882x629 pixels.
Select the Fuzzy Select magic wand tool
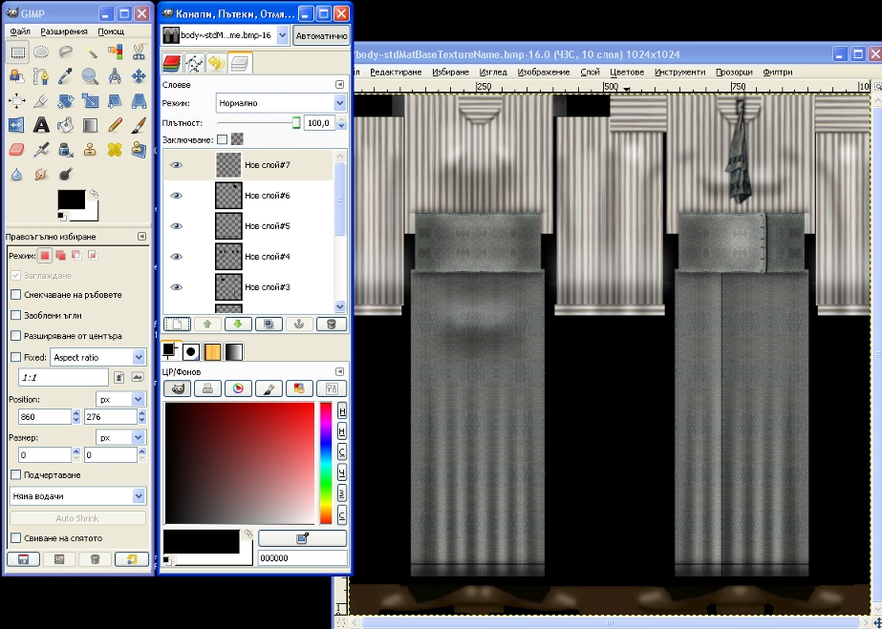[91, 52]
